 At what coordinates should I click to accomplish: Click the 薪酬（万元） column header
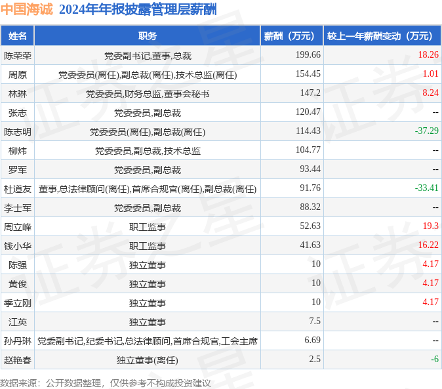pyautogui.click(x=292, y=36)
